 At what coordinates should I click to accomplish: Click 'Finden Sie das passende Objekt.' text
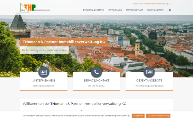(149, 86)
